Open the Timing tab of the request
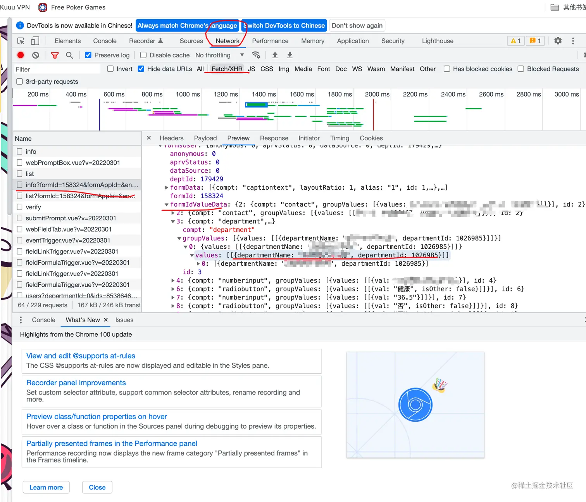Image resolution: width=586 pixels, height=502 pixels. coord(340,138)
